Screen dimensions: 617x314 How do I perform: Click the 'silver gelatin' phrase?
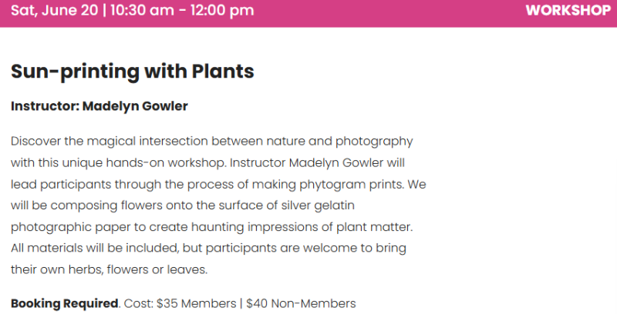(x=318, y=205)
